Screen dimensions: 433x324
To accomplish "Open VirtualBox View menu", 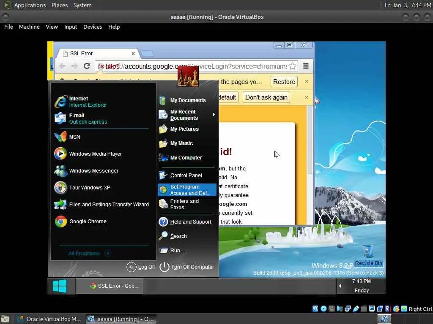I will (52, 27).
